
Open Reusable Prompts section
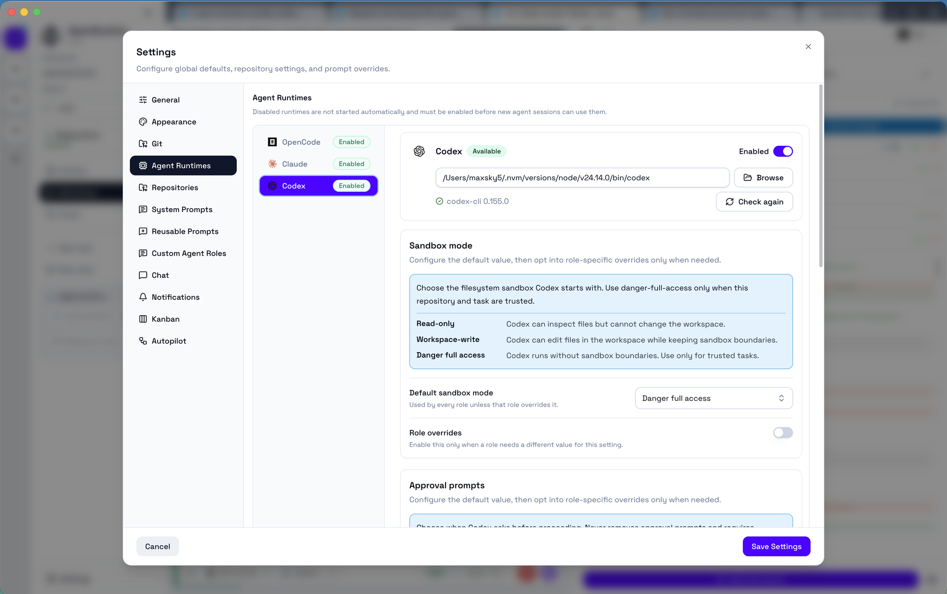[x=183, y=231]
